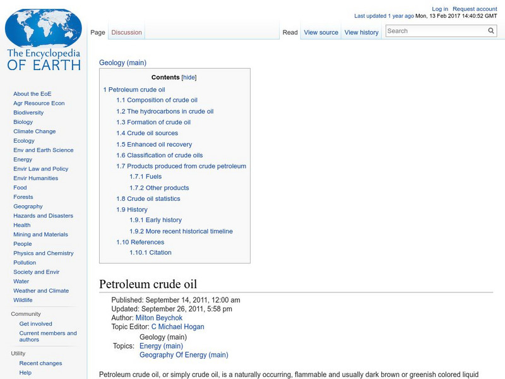Jump to Crude oil statistics section
Viewport: 505px width, 379px height.
point(150,198)
